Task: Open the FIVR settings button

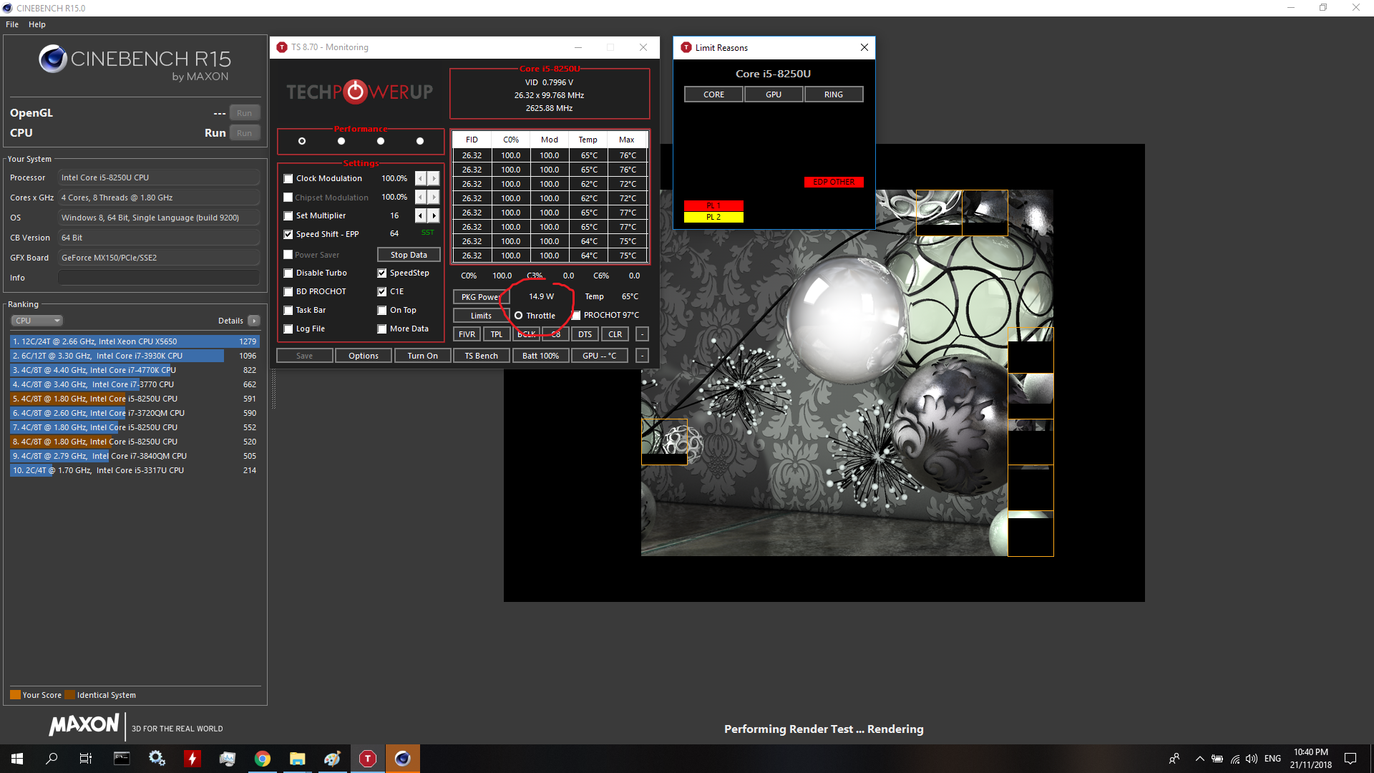Action: pos(467,334)
